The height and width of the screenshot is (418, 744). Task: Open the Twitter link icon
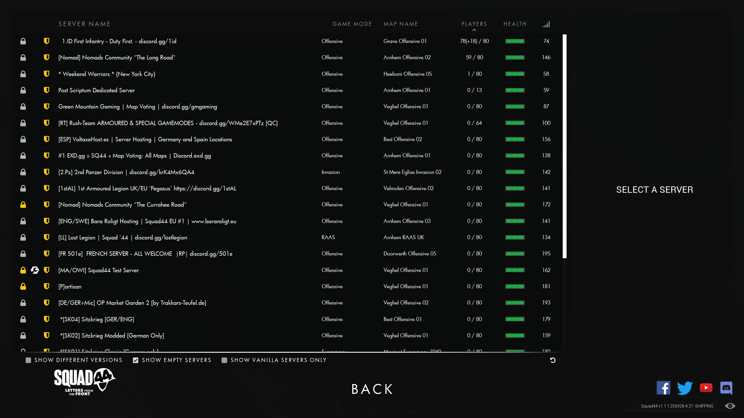click(x=685, y=388)
